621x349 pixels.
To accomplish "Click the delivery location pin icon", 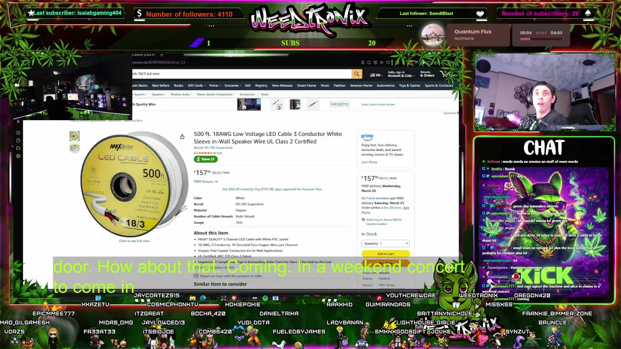I will click(363, 220).
